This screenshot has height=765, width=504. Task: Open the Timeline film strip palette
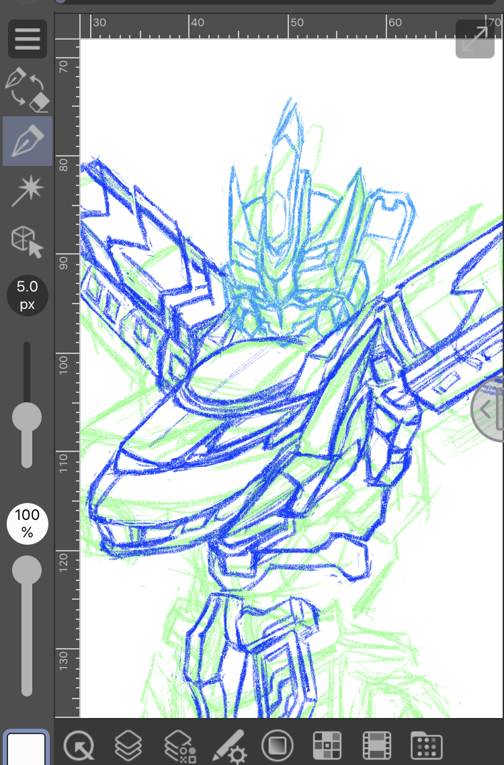pos(377,746)
